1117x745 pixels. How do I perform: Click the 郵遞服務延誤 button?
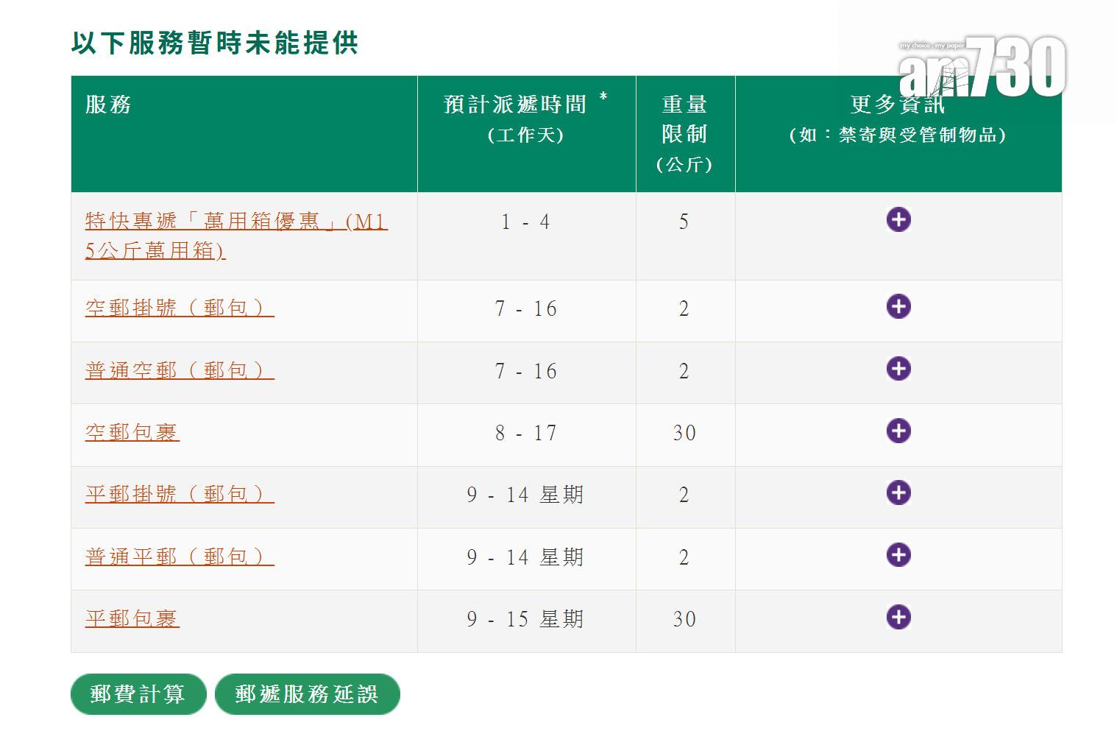pyautogui.click(x=307, y=693)
